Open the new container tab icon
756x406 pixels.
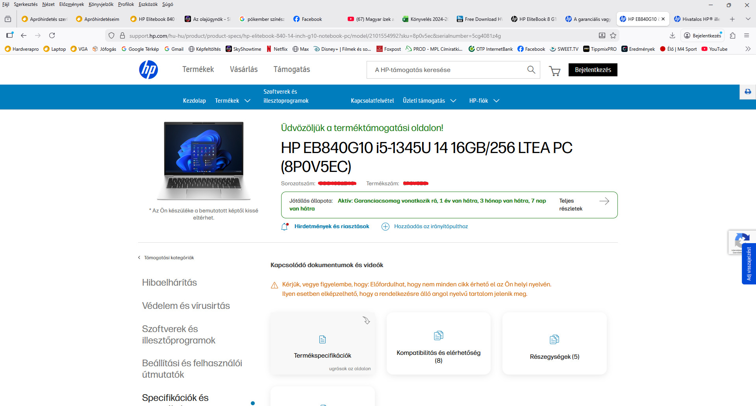[x=10, y=35]
